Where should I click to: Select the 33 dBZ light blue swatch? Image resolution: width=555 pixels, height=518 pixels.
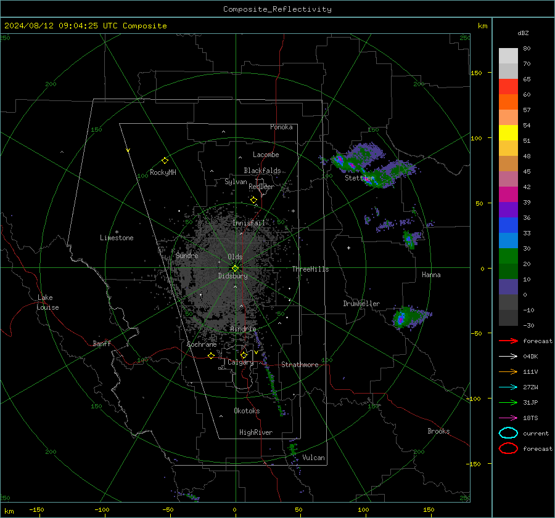508,240
